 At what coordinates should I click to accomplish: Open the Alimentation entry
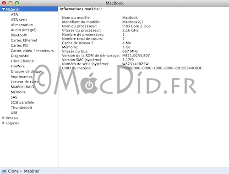pyautogui.click(x=22, y=25)
